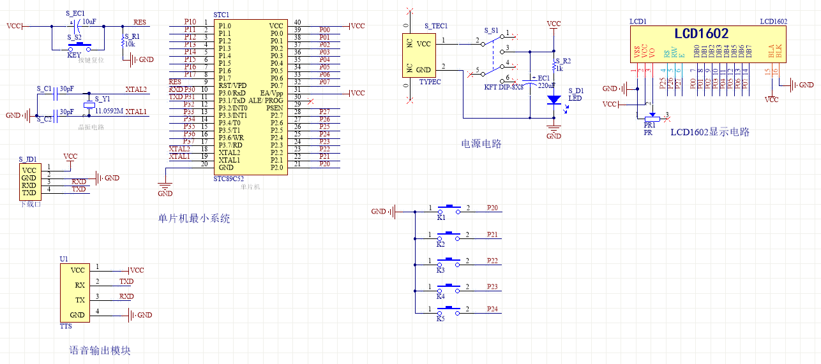Click the S_Y1 11.0592M crystal oscillator
The image size is (821, 364).
(89, 106)
